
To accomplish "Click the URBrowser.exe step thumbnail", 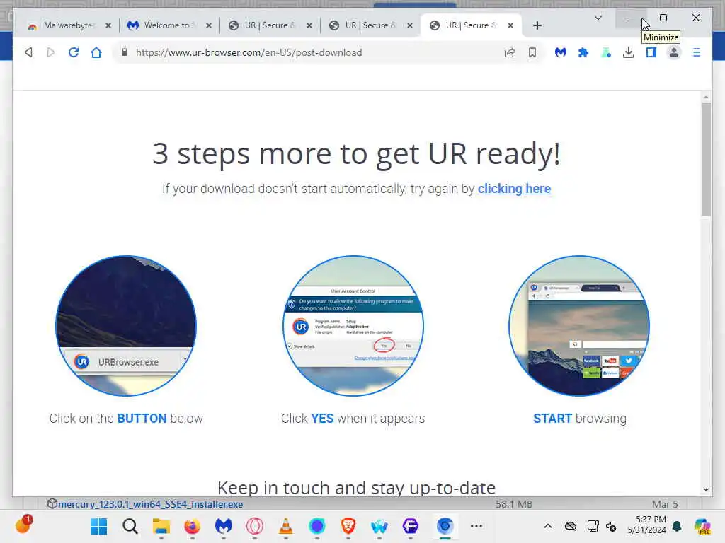I will click(126, 325).
